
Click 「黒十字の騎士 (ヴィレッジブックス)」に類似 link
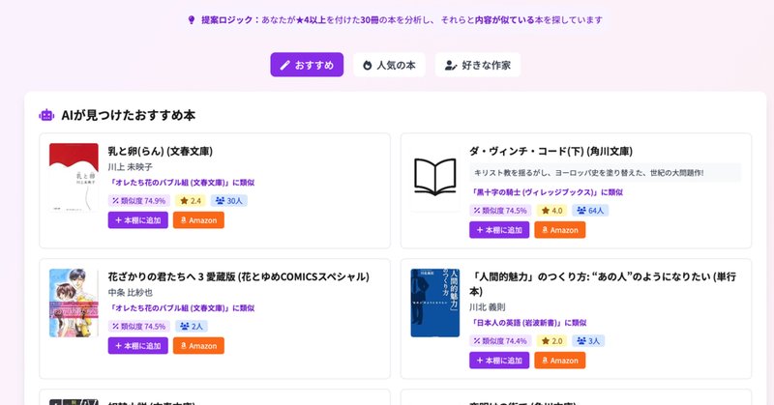click(547, 192)
